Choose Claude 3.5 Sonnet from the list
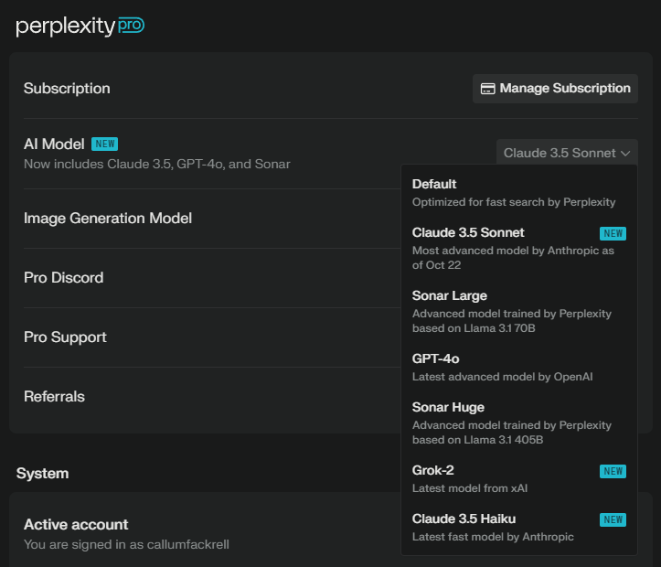Screen dimensions: 661x567 519,249
